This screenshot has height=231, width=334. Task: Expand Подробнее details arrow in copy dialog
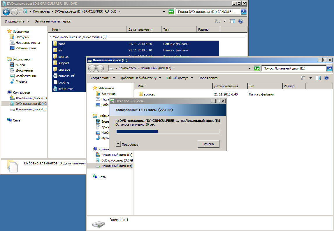pyautogui.click(x=118, y=144)
